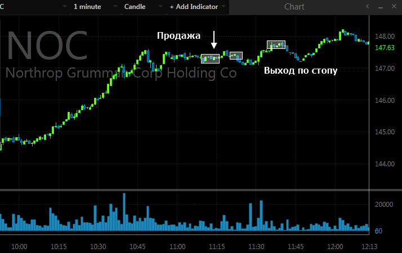The height and width of the screenshot is (253, 402).
Task: Click the 11:15 time axis label
Action: (x=217, y=247)
